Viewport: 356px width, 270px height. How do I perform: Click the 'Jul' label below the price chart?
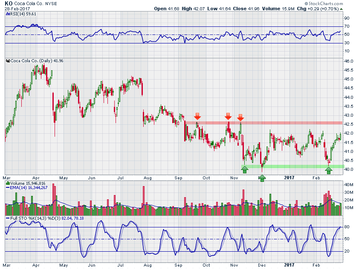pyautogui.click(x=120, y=178)
